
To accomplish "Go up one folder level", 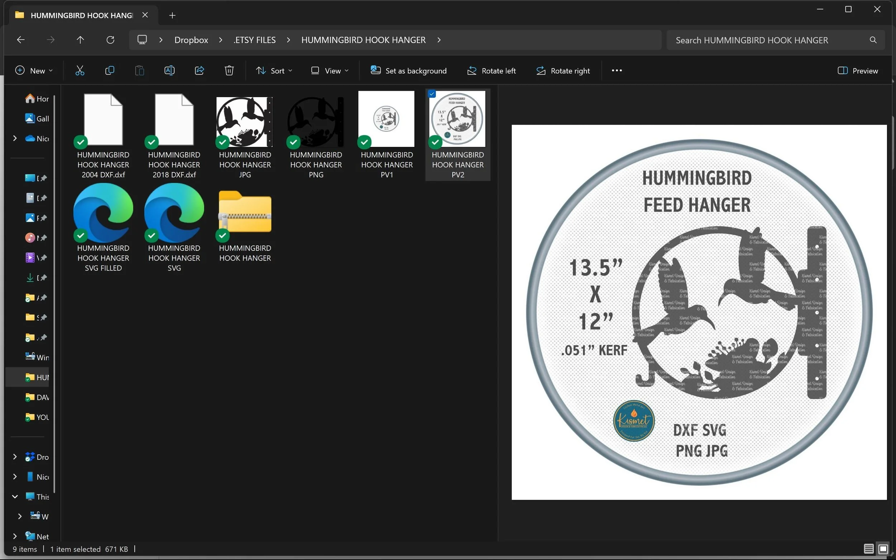I will [80, 40].
